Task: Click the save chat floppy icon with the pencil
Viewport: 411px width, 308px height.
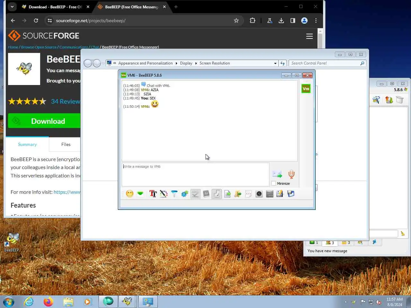Action: click(280, 194)
